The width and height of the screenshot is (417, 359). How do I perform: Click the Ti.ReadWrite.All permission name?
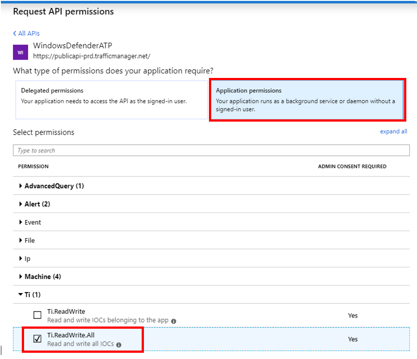click(x=71, y=335)
